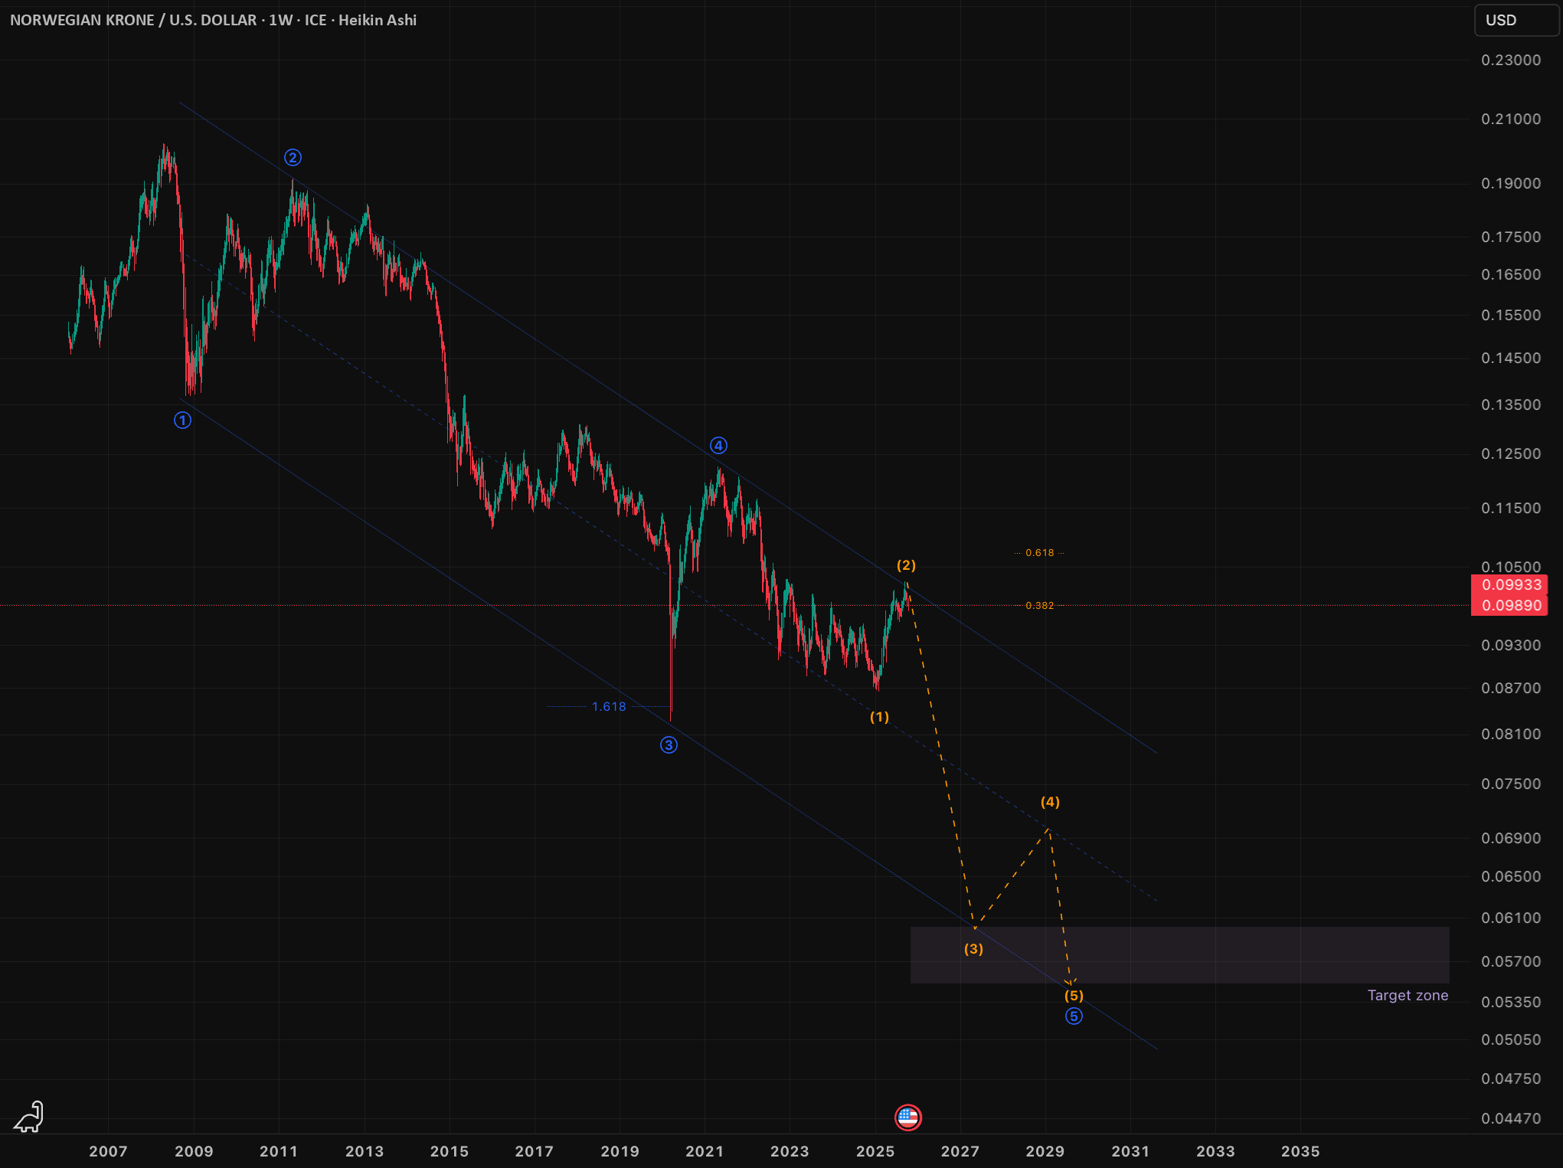The image size is (1563, 1168).
Task: Select the blue circled wave 3 label
Action: coord(669,744)
